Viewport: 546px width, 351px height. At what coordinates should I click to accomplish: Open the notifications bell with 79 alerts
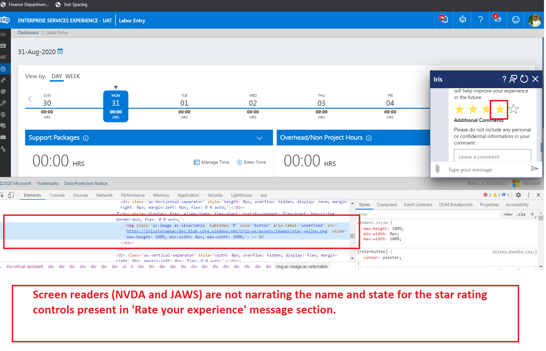click(443, 19)
